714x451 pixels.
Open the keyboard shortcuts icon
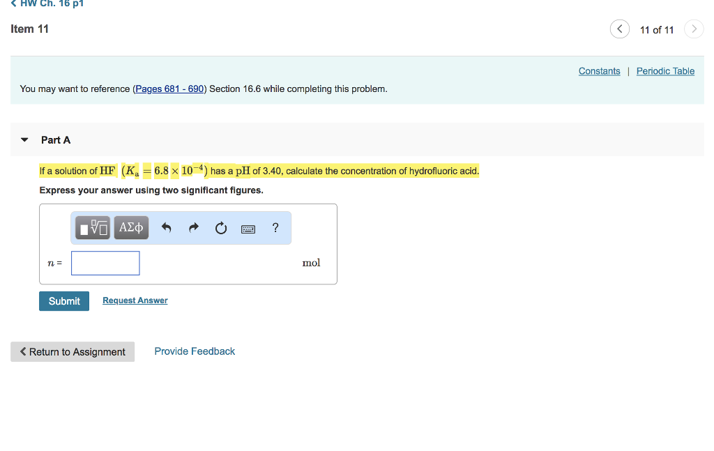[248, 228]
